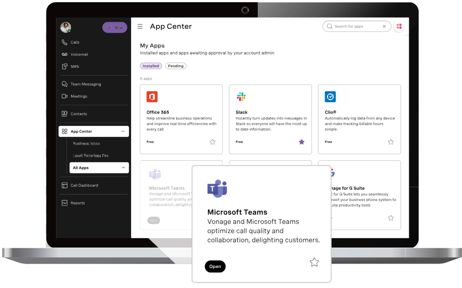The image size is (462, 288).
Task: Click the App Center grid icon in sidebar
Action: click(x=64, y=131)
